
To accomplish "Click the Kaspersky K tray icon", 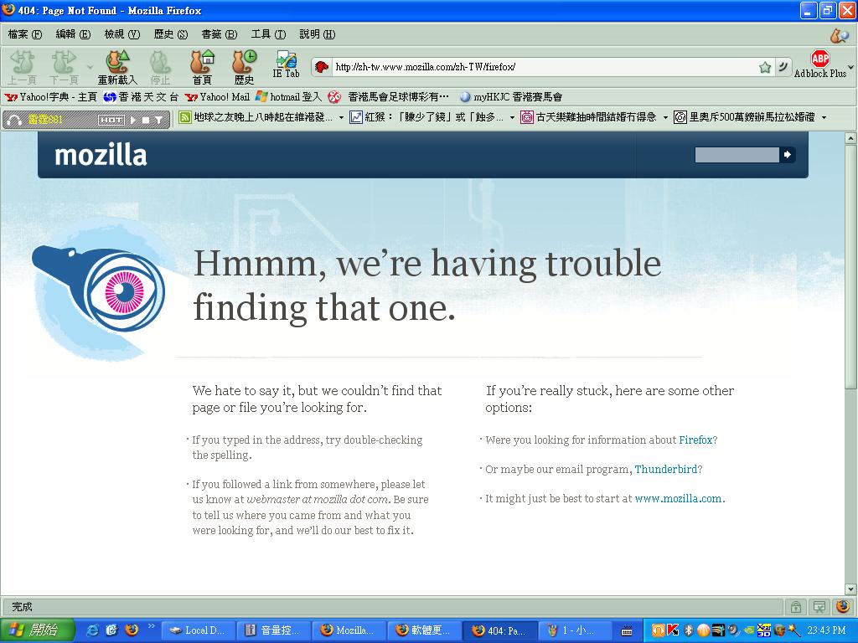I will [x=673, y=630].
